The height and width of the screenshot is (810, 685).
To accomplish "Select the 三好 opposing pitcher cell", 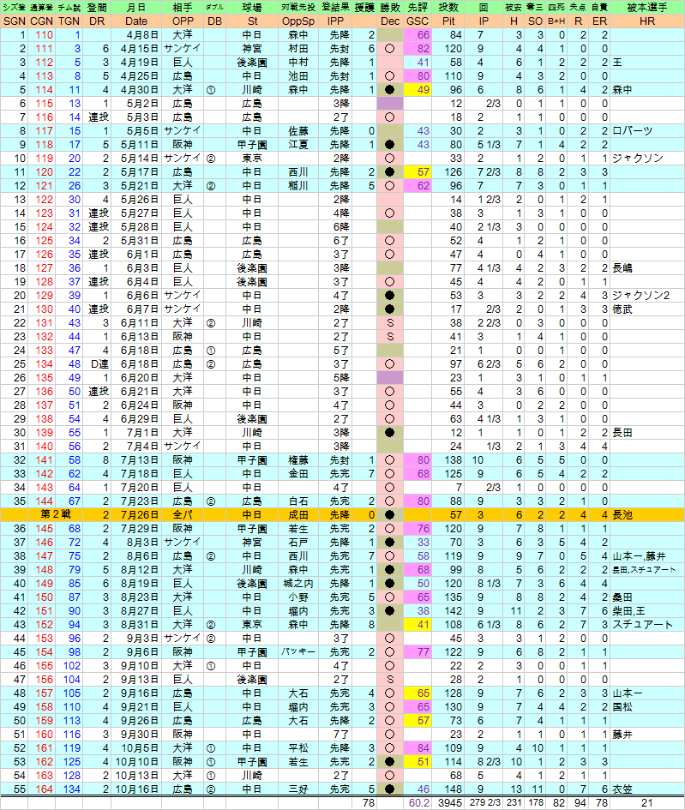I will pos(298,789).
